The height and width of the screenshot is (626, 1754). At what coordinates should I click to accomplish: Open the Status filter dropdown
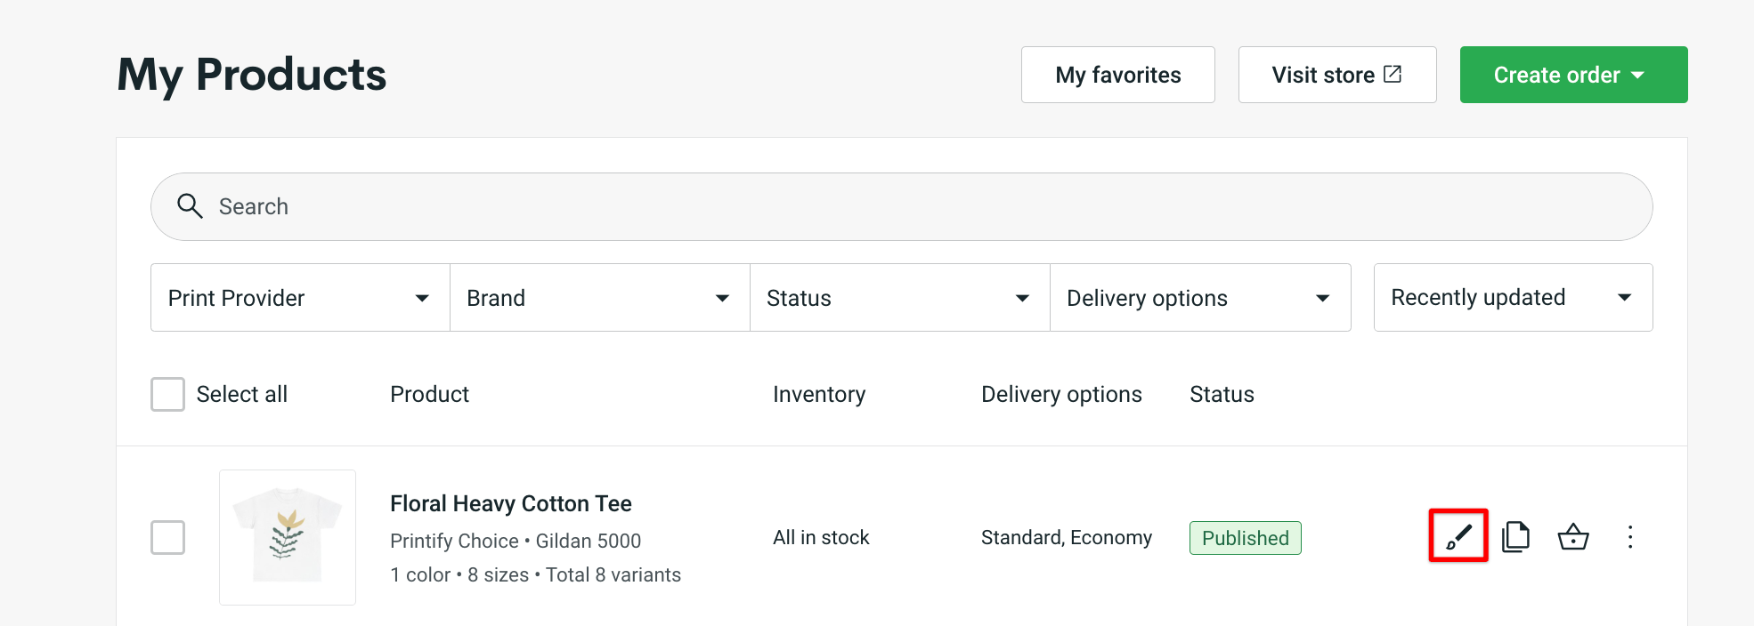tap(898, 297)
